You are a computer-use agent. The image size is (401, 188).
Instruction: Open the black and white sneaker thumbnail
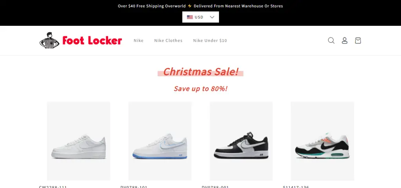(x=241, y=141)
